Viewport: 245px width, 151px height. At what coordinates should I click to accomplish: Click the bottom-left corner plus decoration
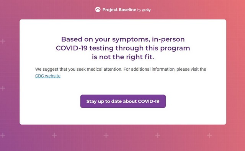3,135
